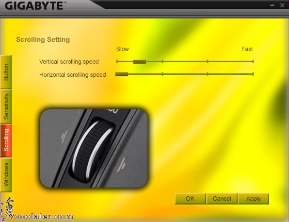The height and width of the screenshot is (222, 289).
Task: Switch to the Button tab
Action: pos(6,72)
